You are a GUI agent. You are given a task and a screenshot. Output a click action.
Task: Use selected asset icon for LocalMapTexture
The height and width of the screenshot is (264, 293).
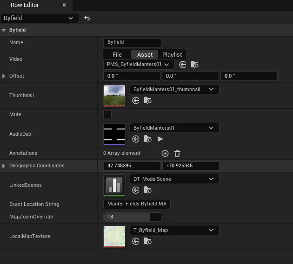(136, 241)
